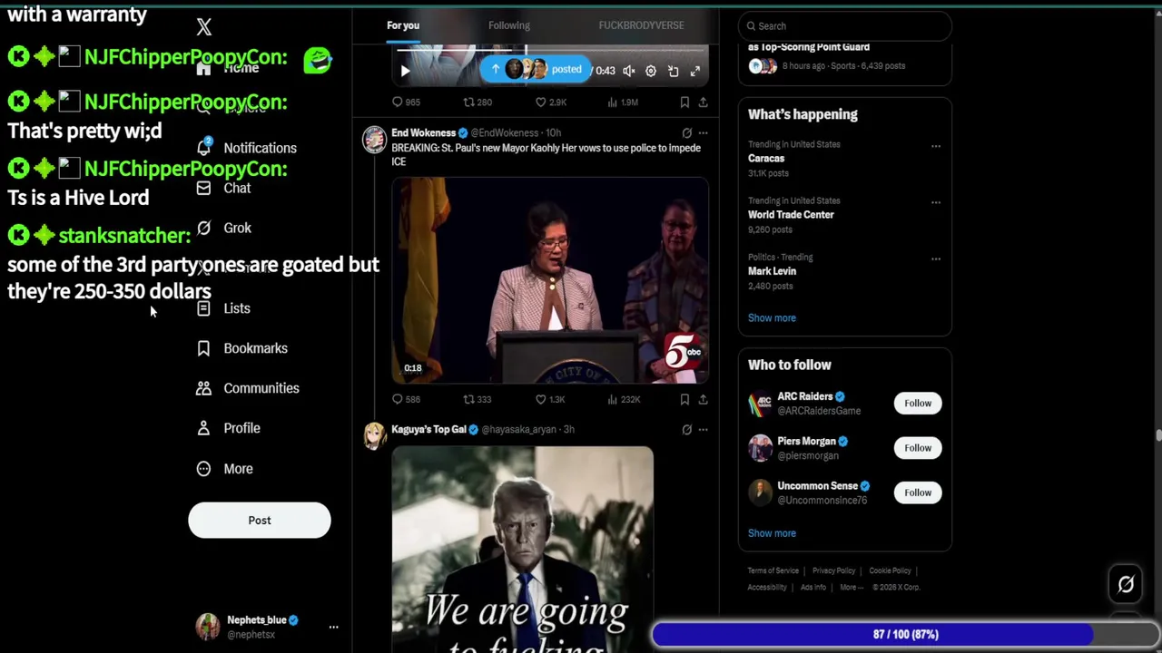Open the Mark Levin trend

coord(772,271)
